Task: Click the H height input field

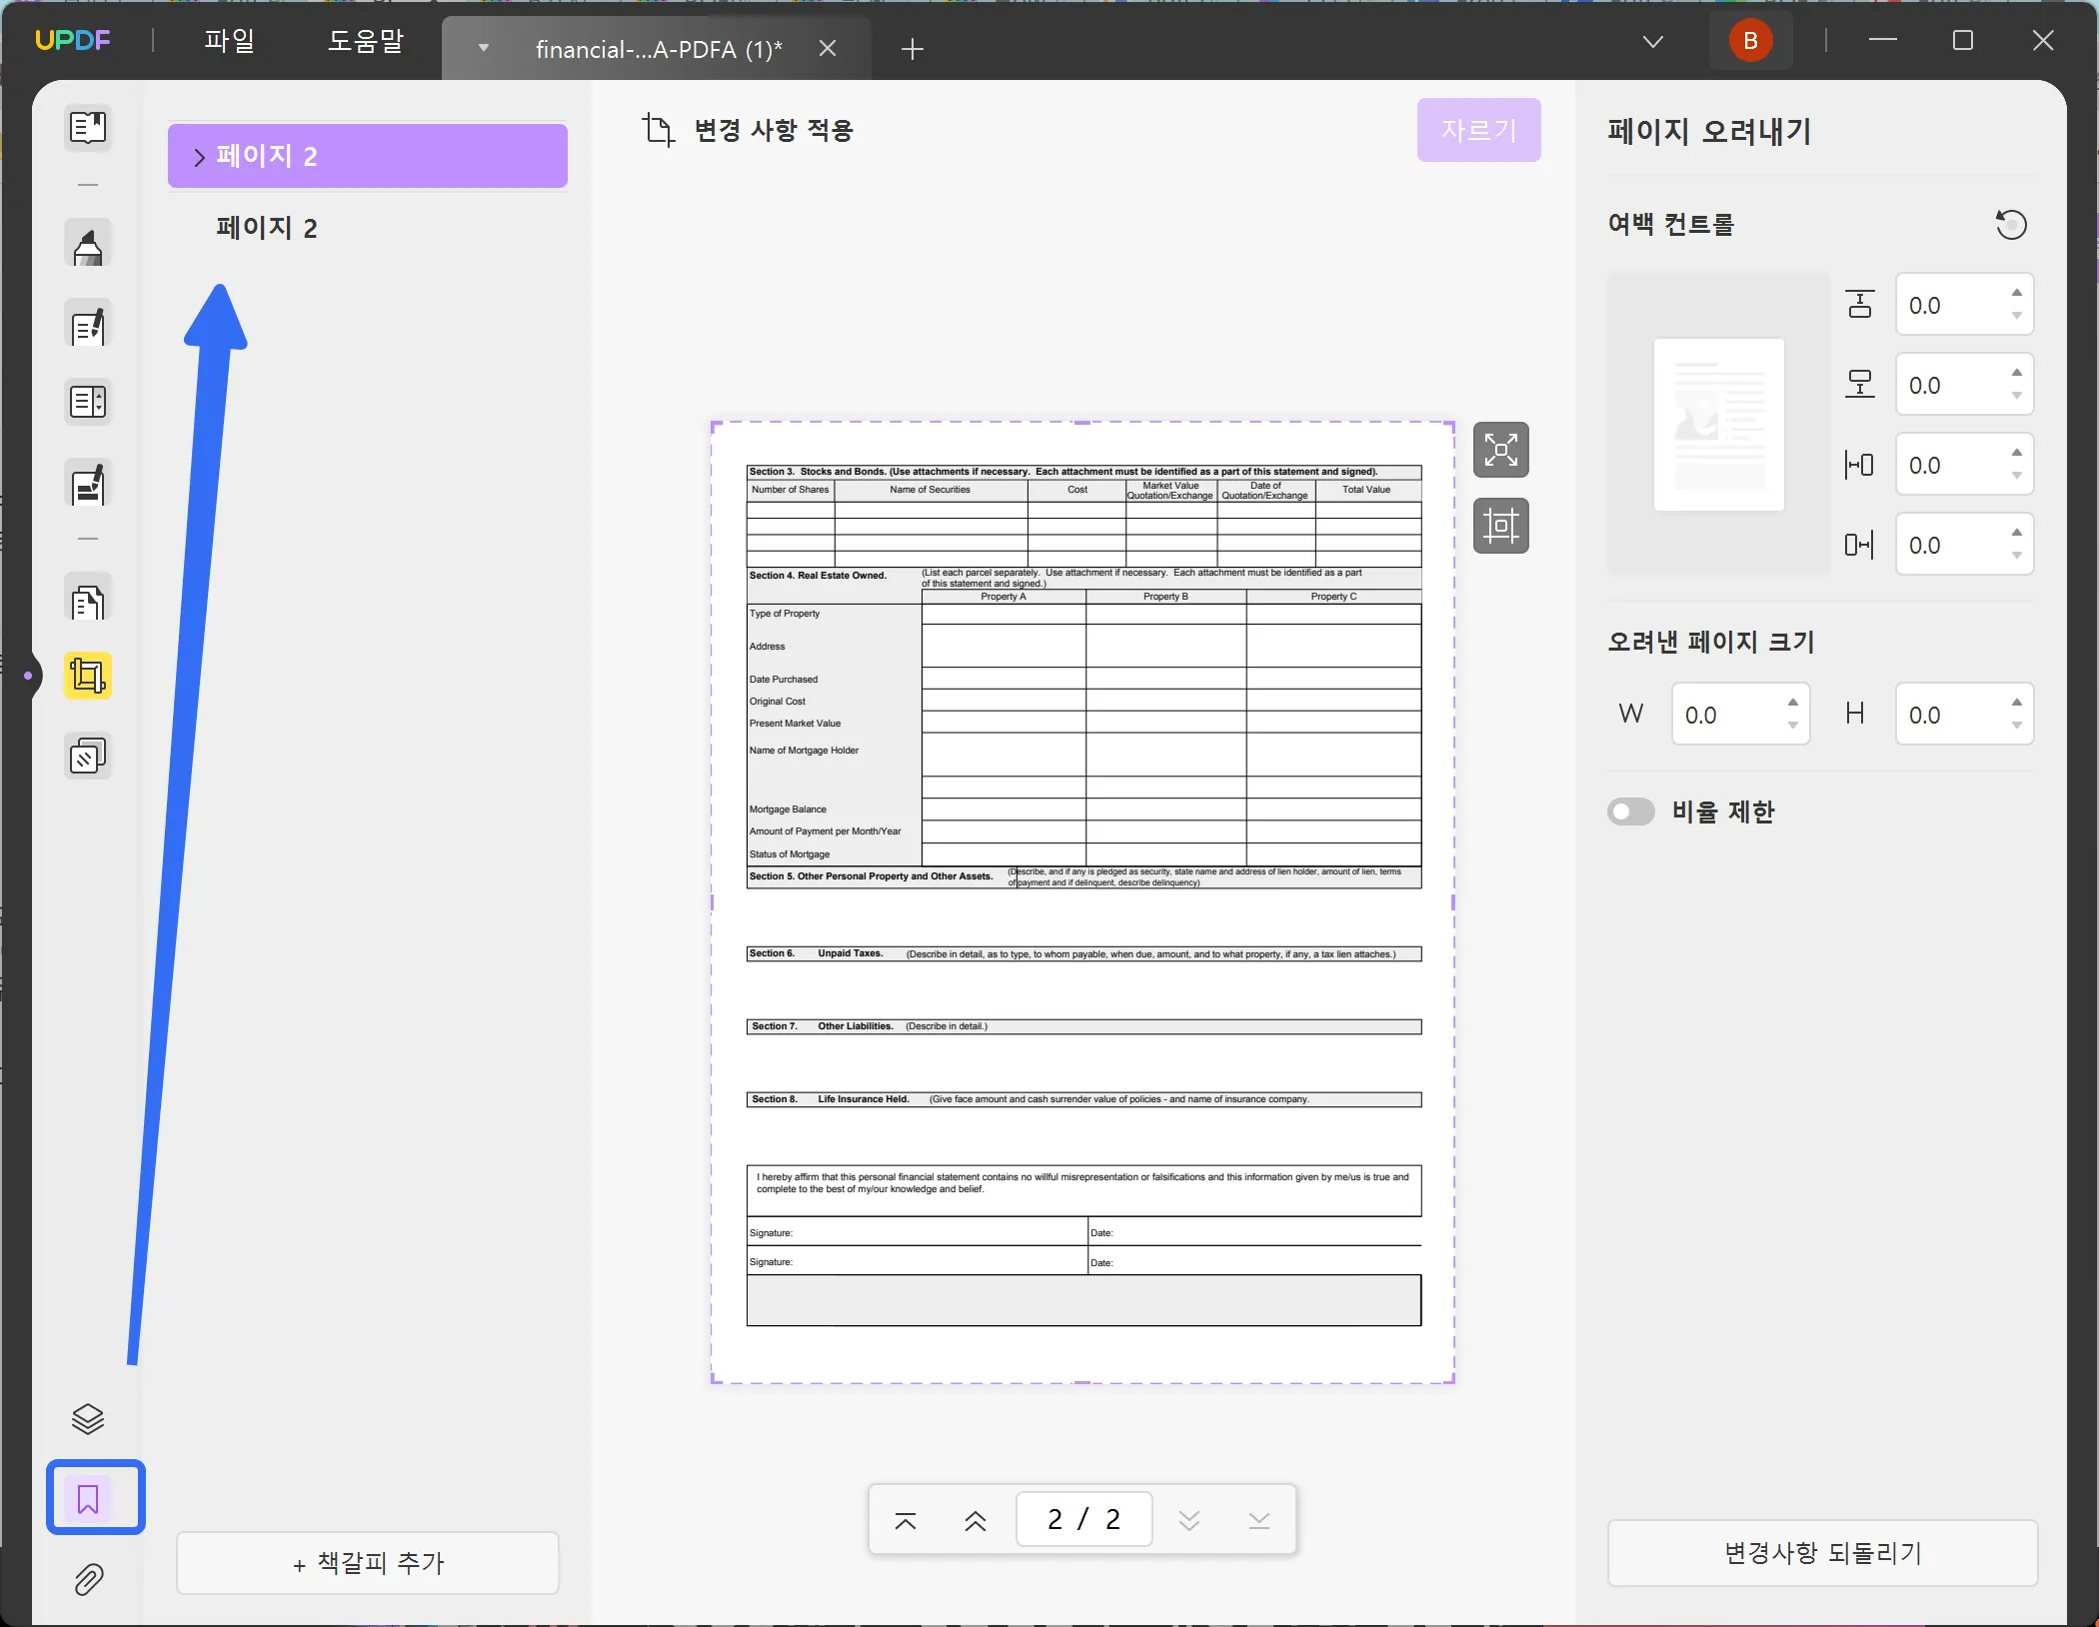Action: (x=1964, y=715)
